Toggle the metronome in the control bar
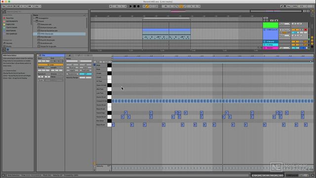Screen dimensions: 316x178 point(30,6)
